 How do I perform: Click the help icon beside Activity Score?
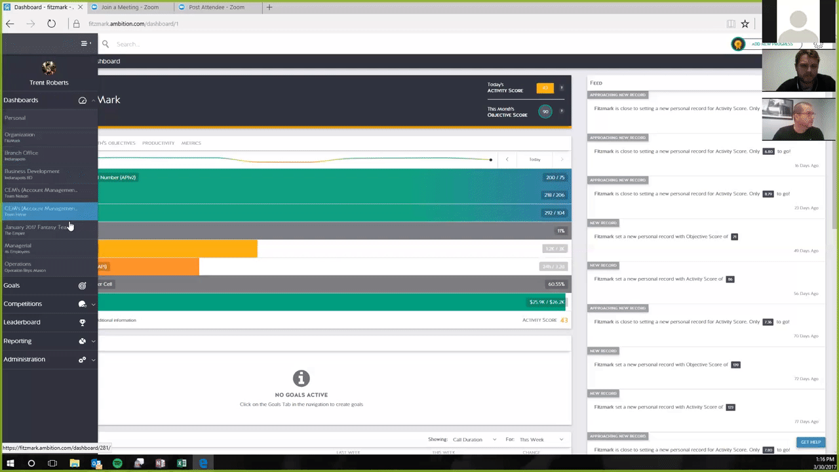tap(562, 87)
